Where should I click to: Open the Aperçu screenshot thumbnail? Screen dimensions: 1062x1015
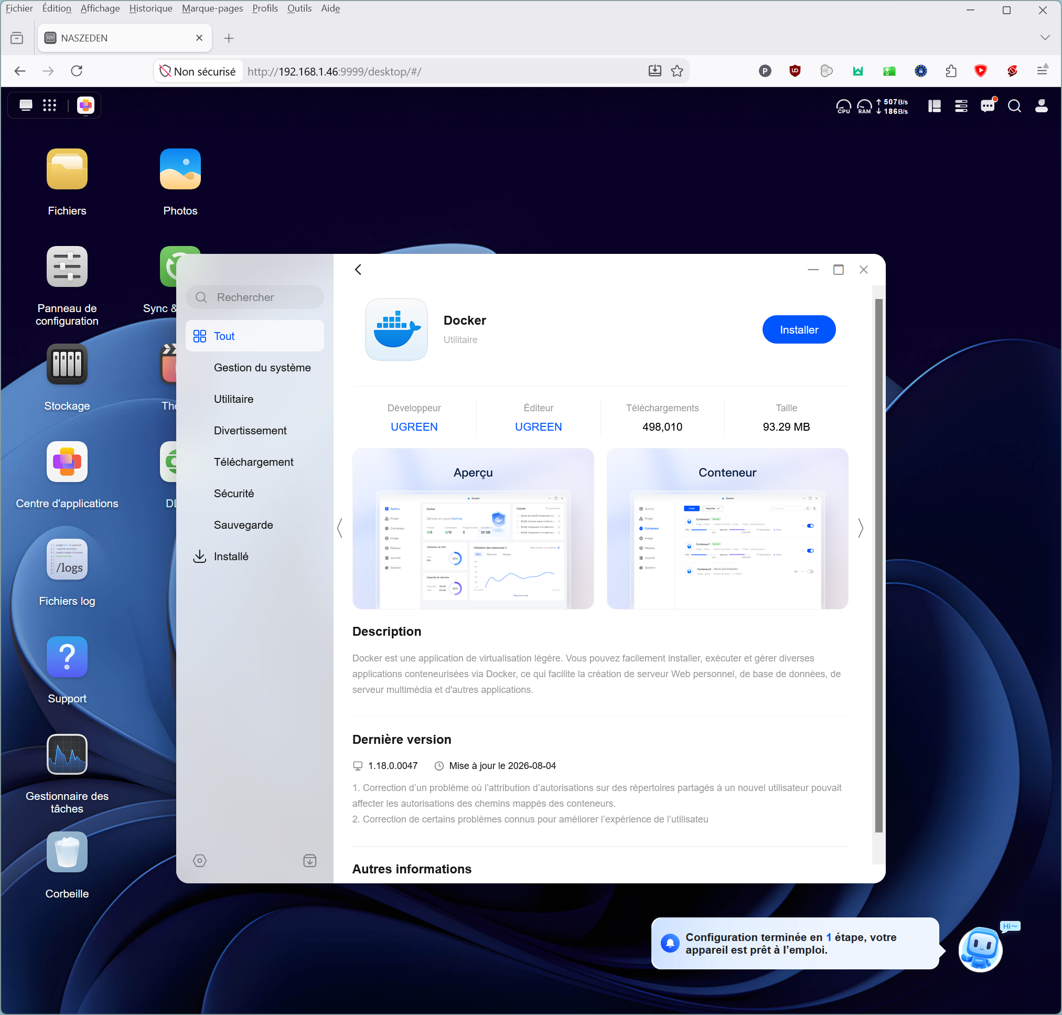pos(473,529)
